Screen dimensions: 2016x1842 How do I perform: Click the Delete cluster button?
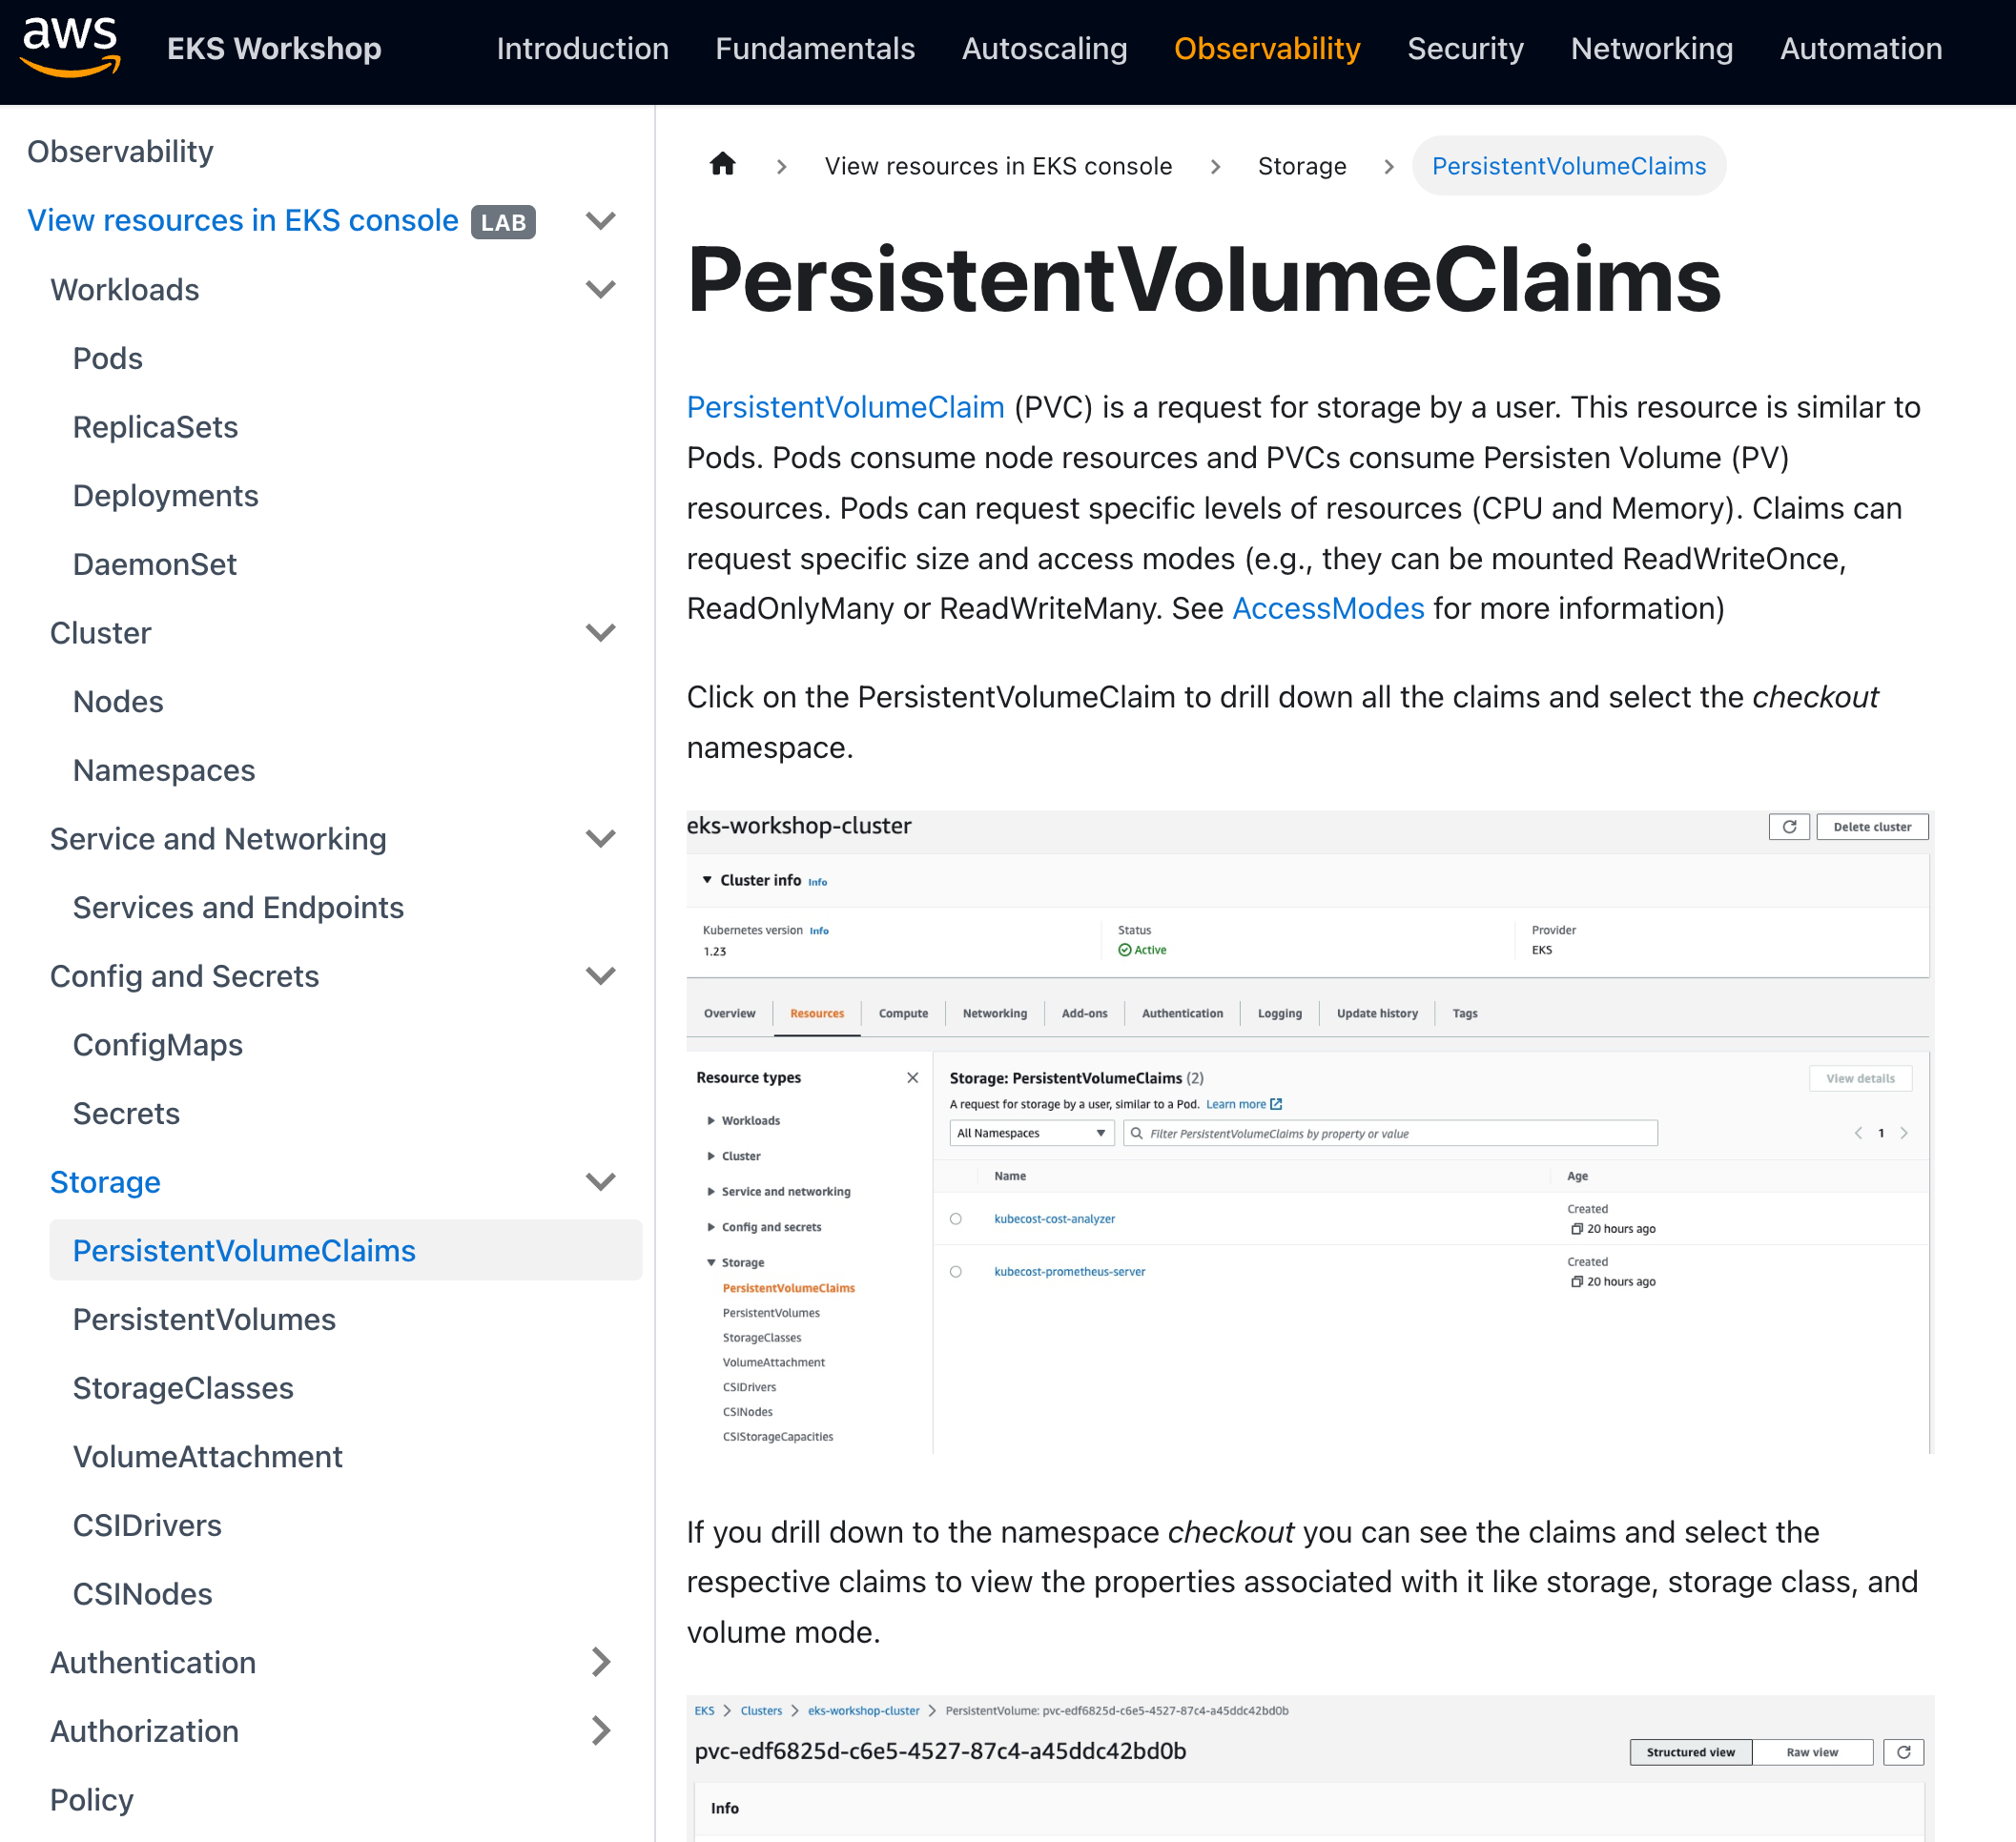pyautogui.click(x=1871, y=827)
